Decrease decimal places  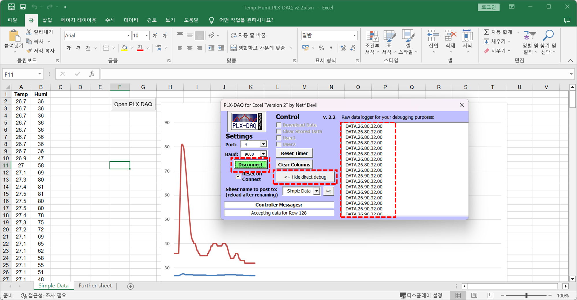[353, 48]
